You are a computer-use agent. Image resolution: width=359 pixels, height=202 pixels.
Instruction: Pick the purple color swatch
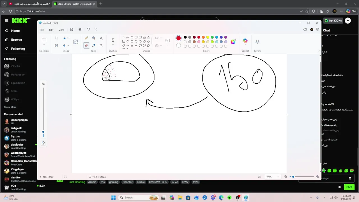[x=225, y=37]
